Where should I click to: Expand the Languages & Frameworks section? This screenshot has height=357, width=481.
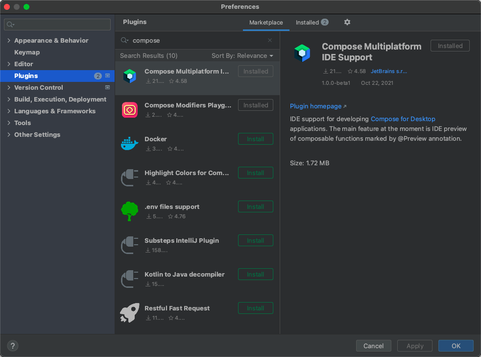(x=9, y=111)
